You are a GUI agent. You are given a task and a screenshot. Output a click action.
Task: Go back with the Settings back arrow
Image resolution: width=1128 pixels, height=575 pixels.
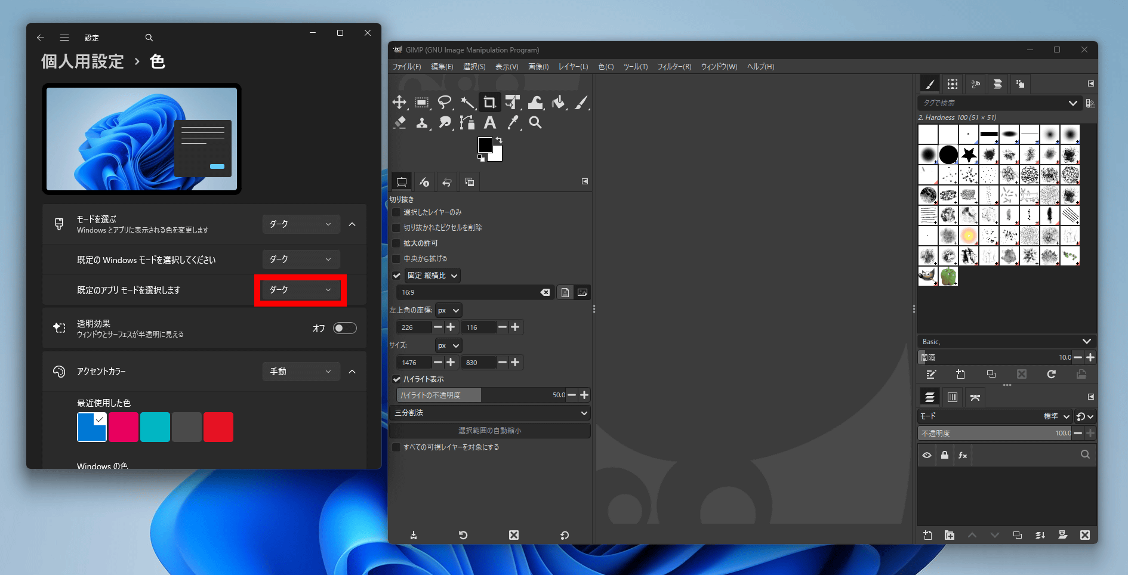[x=41, y=38]
